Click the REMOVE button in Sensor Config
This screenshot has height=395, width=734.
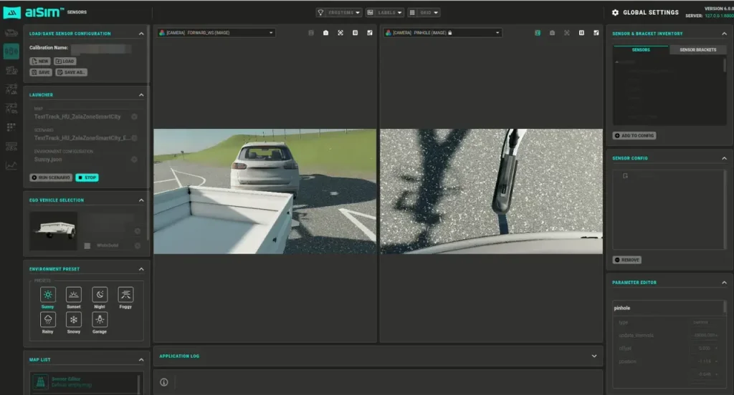(x=626, y=260)
